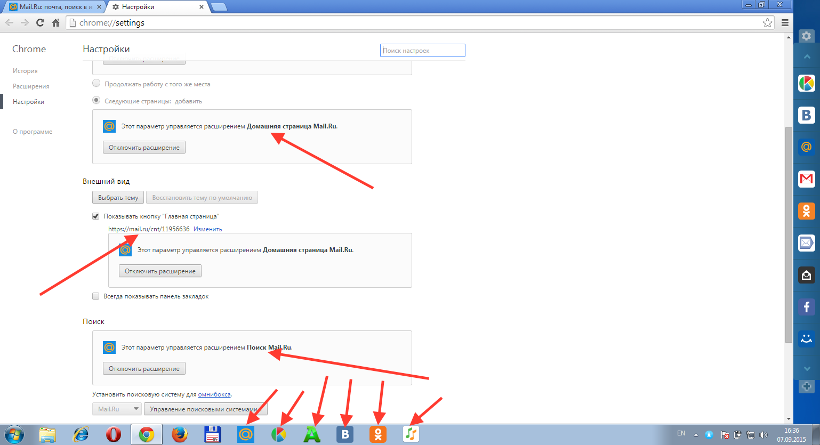Open the Mail.Ru search engine dropdown
The image size is (820, 445).
tap(117, 409)
